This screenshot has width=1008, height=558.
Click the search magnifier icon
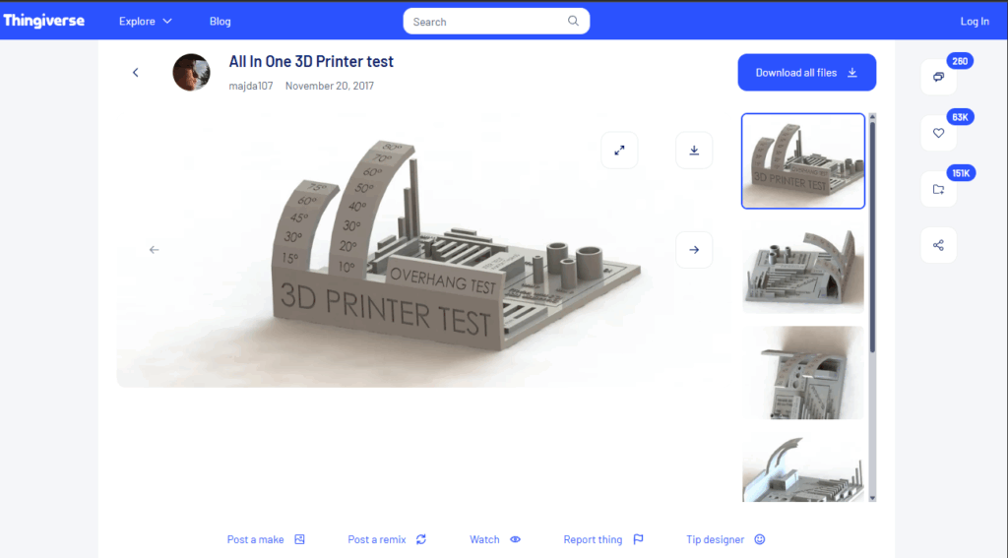click(574, 22)
